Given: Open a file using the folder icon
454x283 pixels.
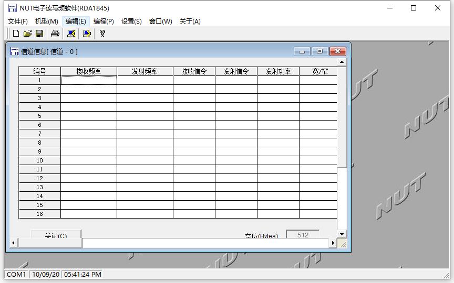Looking at the screenshot, I should [x=27, y=34].
